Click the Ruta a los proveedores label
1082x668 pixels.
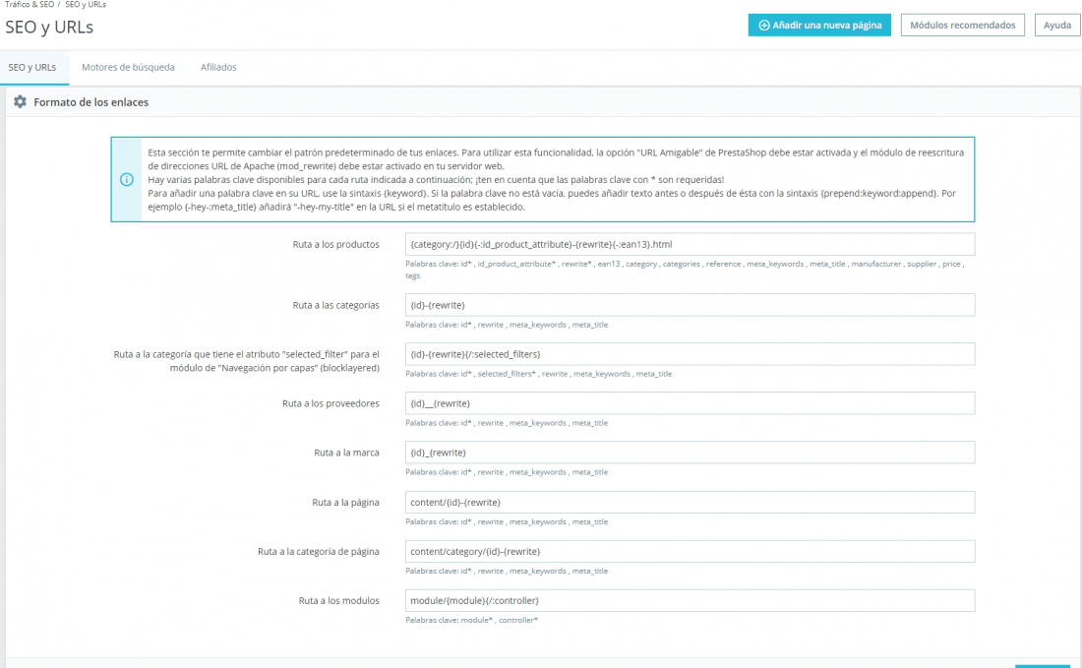[331, 403]
